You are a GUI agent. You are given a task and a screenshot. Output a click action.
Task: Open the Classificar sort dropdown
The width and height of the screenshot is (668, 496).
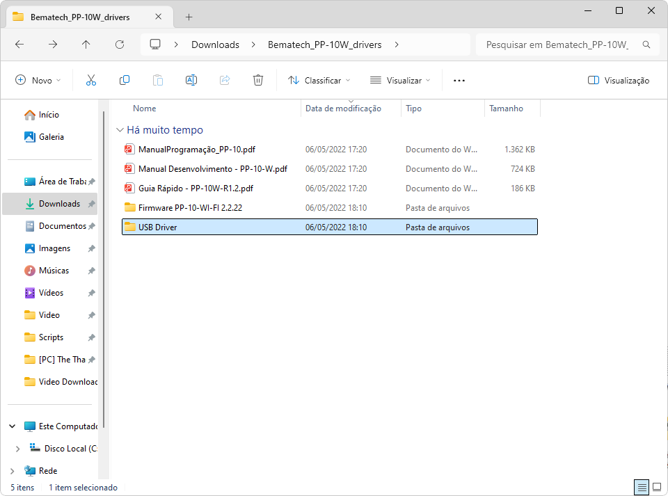pos(319,81)
